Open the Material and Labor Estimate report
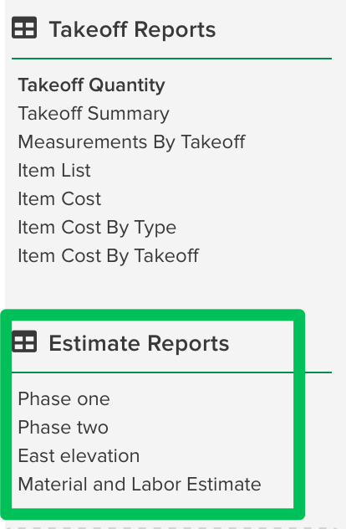Screen dimensions: 346x529 (140, 484)
